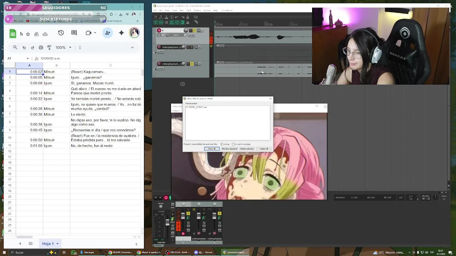This screenshot has width=456, height=256.
Task: Toggle record arm on REAPER track 1
Action: click(159, 31)
